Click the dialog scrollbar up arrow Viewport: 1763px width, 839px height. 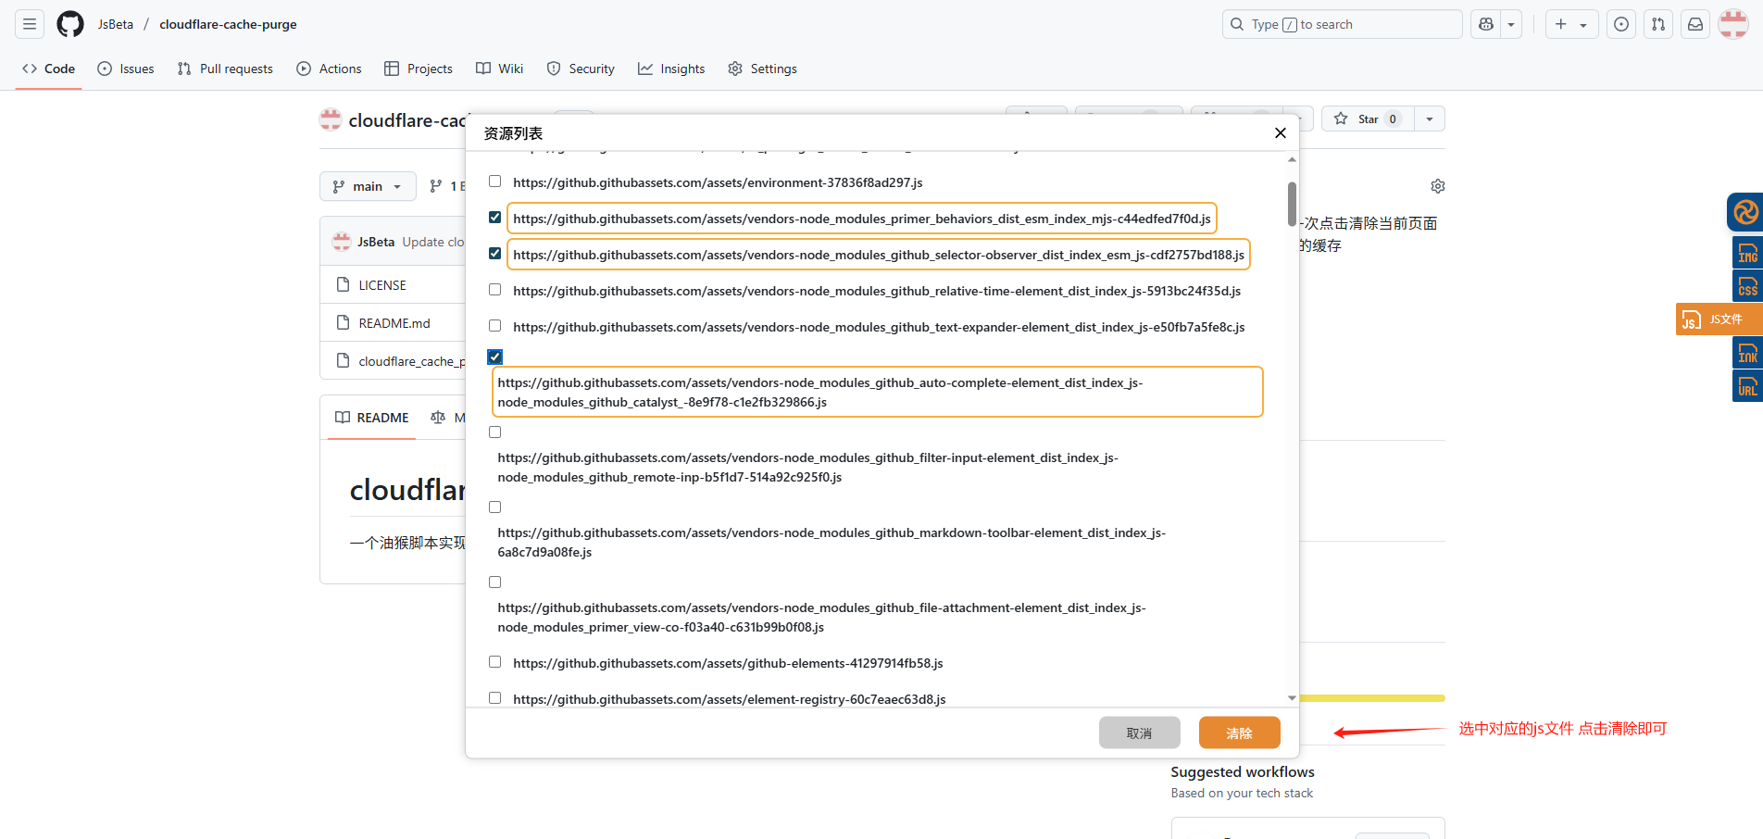(1292, 160)
